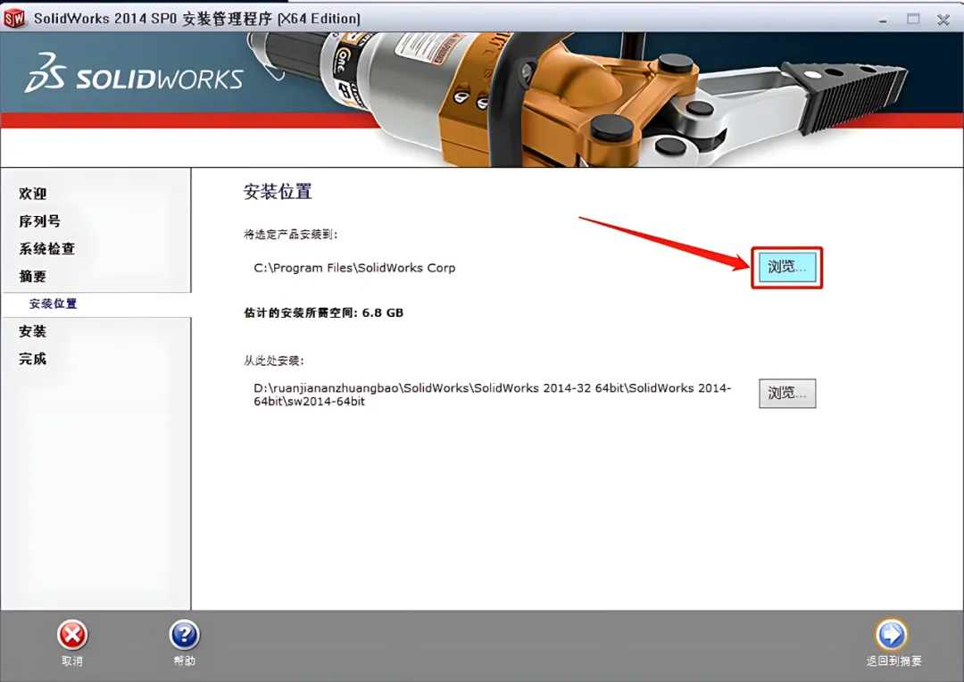Browse for the product install location (highlighted 浏览)
Viewport: 964px width, 682px height.
point(787,268)
